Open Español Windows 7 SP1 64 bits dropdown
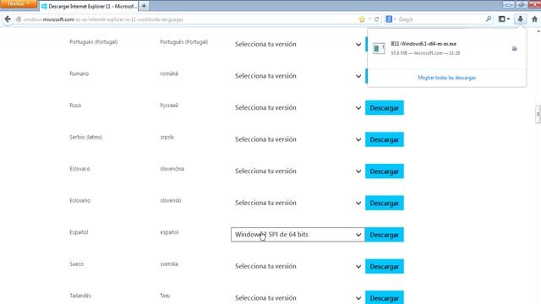Image resolution: width=541 pixels, height=304 pixels. 298,235
